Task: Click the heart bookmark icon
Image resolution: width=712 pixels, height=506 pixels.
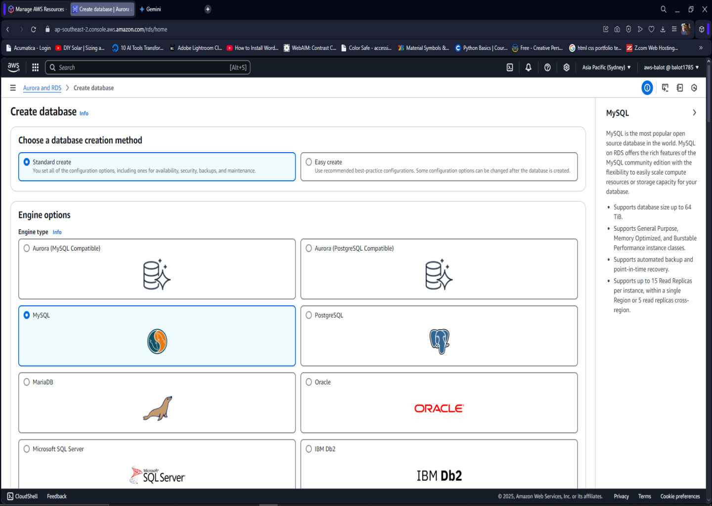Action: click(x=652, y=30)
